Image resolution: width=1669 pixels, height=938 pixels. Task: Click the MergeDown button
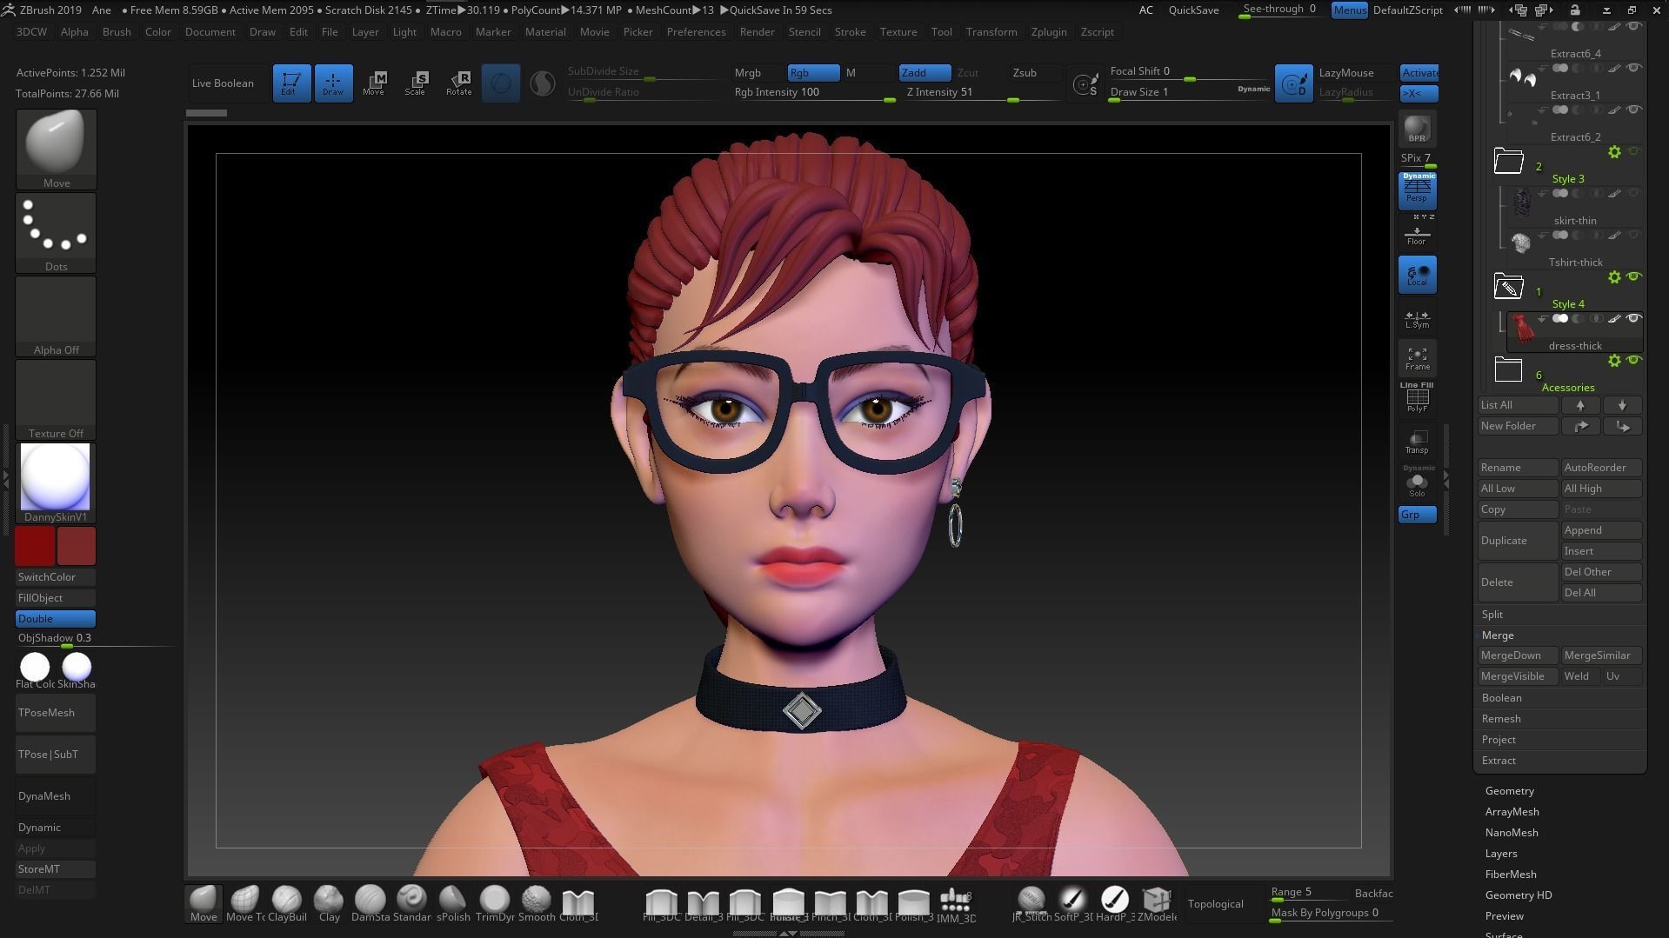pos(1519,655)
